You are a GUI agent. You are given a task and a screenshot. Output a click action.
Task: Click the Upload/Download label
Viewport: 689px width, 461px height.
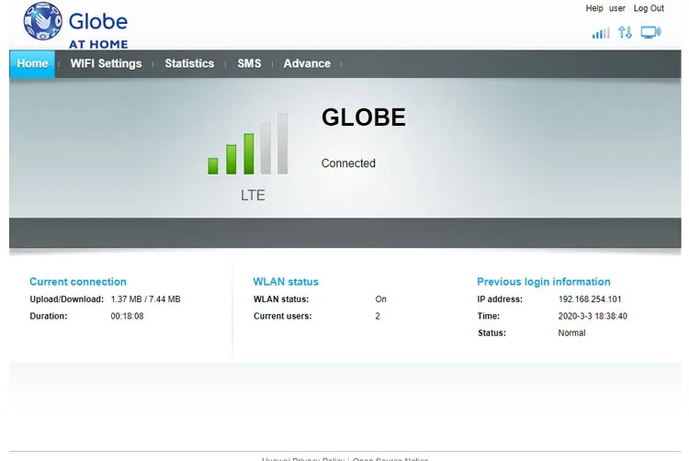point(67,299)
